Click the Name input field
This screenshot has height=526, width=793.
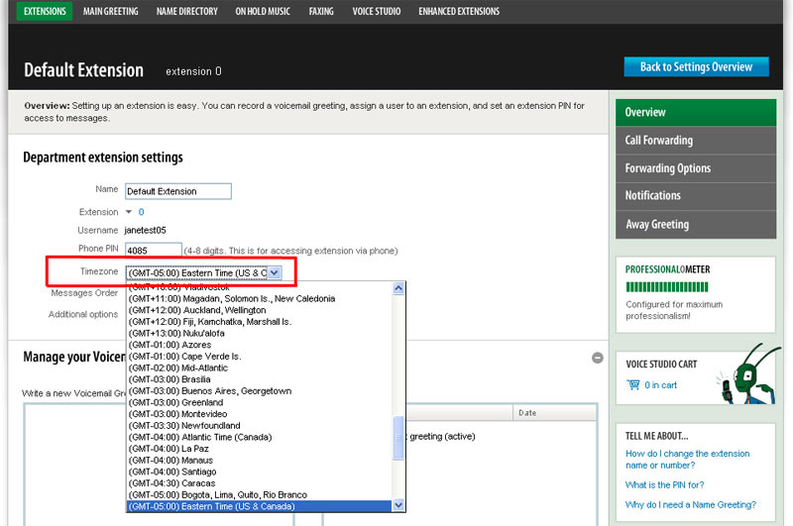point(178,191)
